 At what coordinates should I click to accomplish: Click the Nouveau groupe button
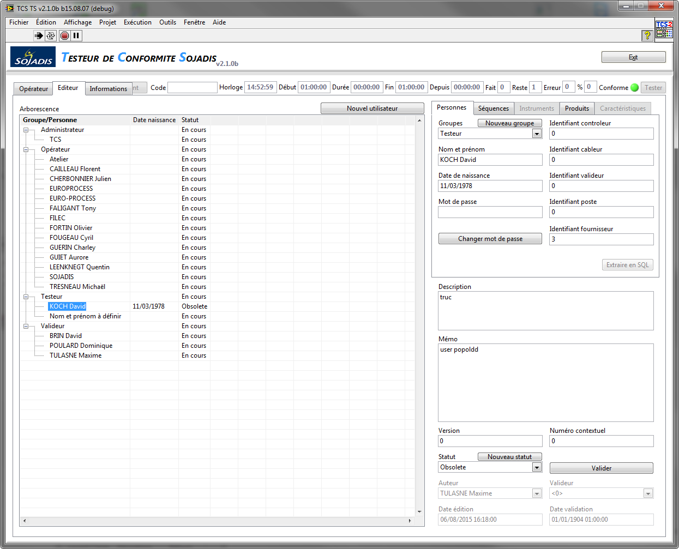tap(509, 123)
